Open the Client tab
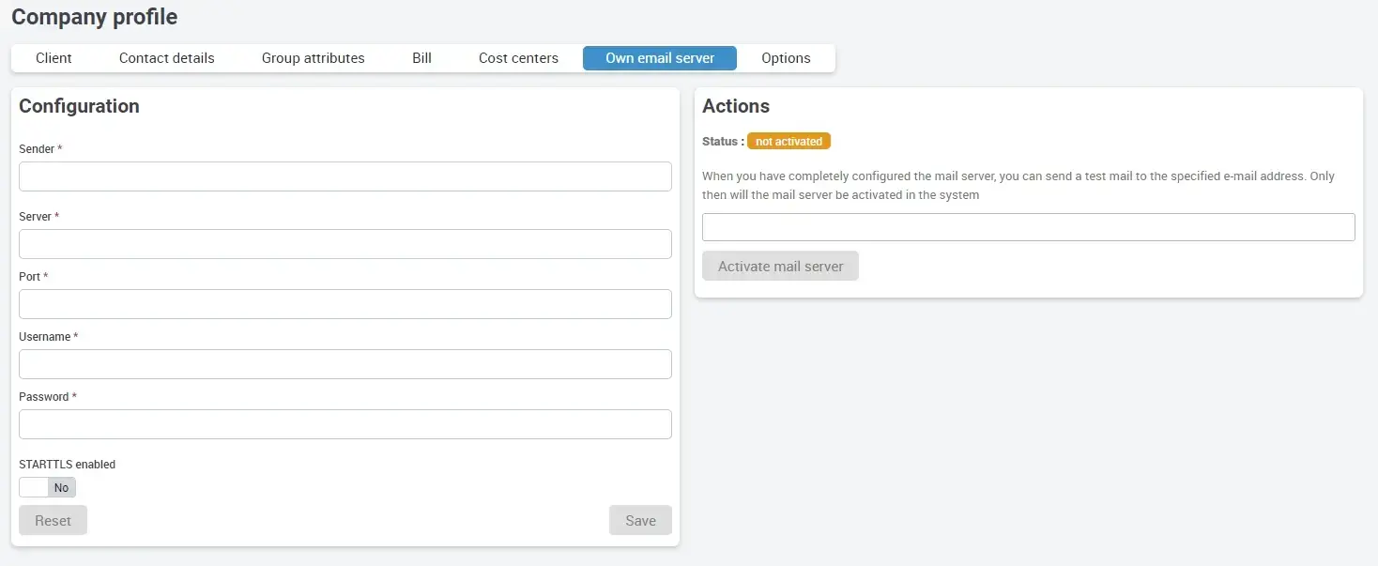The height and width of the screenshot is (566, 1378). tap(54, 58)
